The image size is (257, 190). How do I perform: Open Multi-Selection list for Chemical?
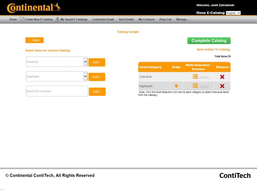[195, 77]
